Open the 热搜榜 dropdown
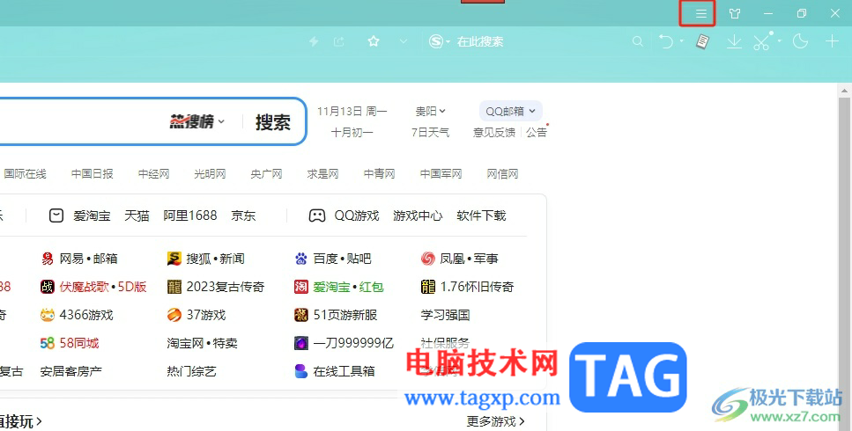This screenshot has width=852, height=431. point(197,121)
